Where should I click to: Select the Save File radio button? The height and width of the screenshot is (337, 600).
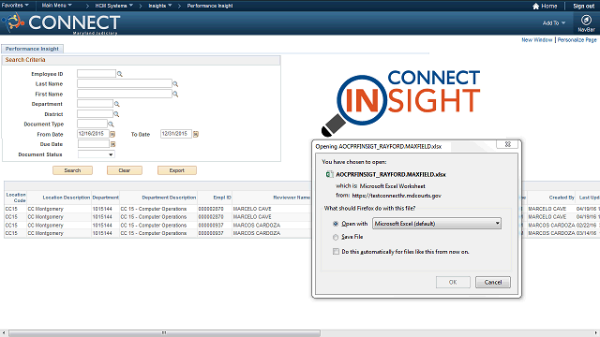click(336, 237)
